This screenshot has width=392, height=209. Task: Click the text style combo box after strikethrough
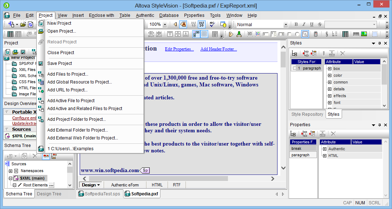pos(350,24)
